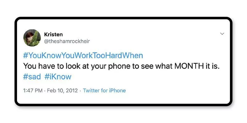Follow the #sad hashtag link
Viewport: 247px width, 123px height.
[x=32, y=77]
